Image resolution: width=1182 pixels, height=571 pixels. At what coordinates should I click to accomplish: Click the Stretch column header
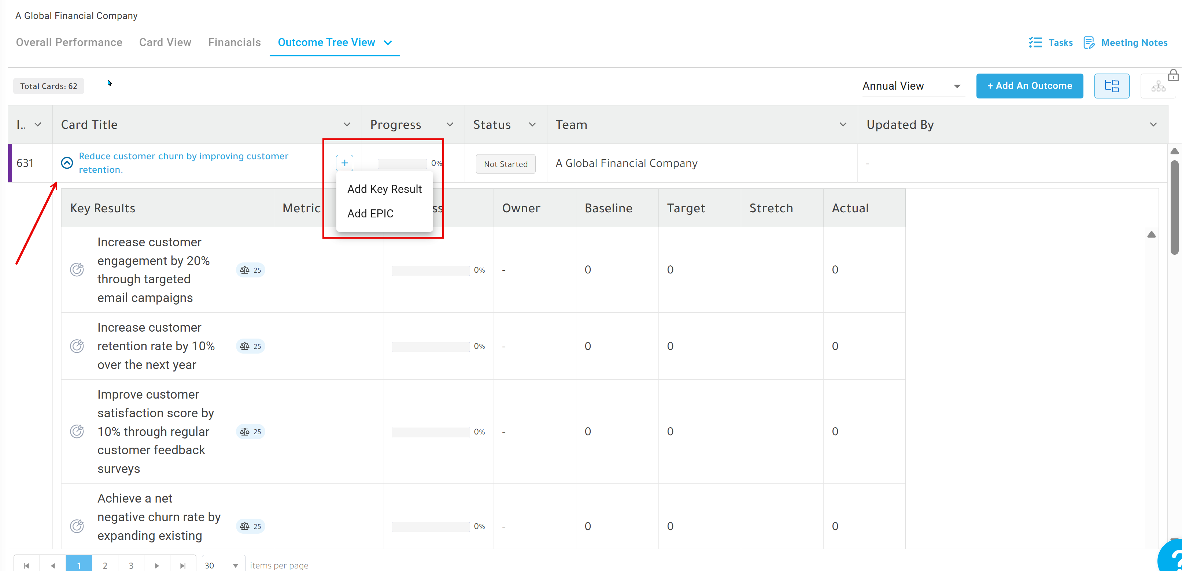tap(782, 208)
